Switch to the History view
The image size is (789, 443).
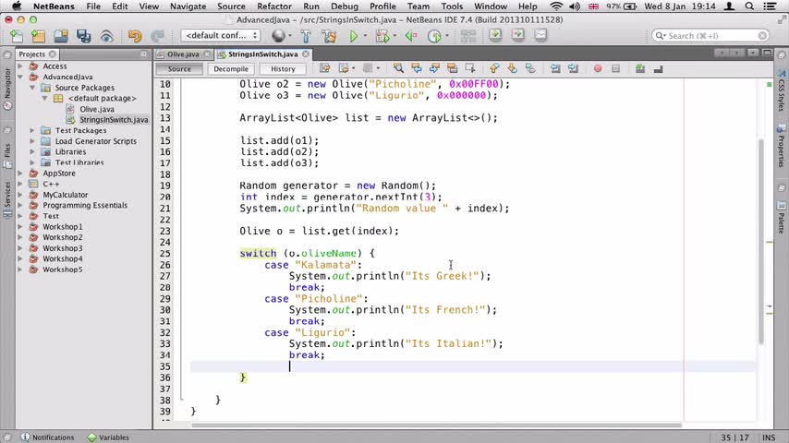click(283, 69)
